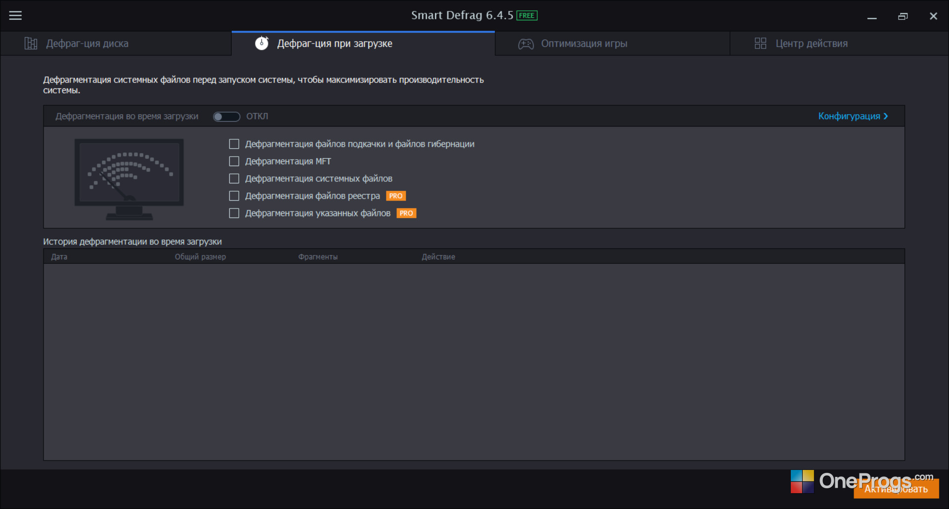
Task: Check the Дефрагментация MFT option
Action: [234, 161]
